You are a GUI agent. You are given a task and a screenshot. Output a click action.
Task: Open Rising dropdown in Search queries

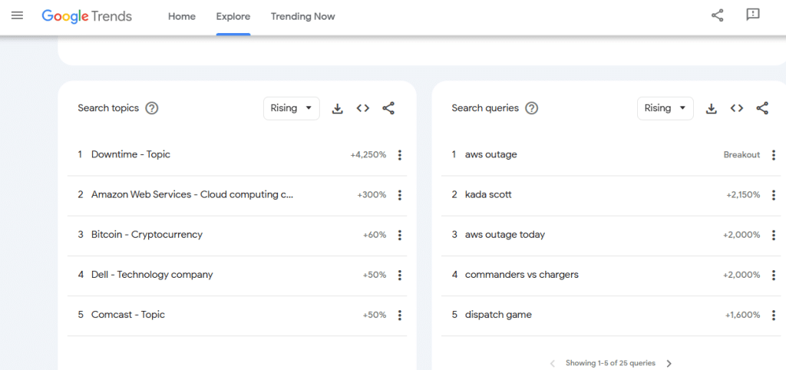click(x=665, y=108)
